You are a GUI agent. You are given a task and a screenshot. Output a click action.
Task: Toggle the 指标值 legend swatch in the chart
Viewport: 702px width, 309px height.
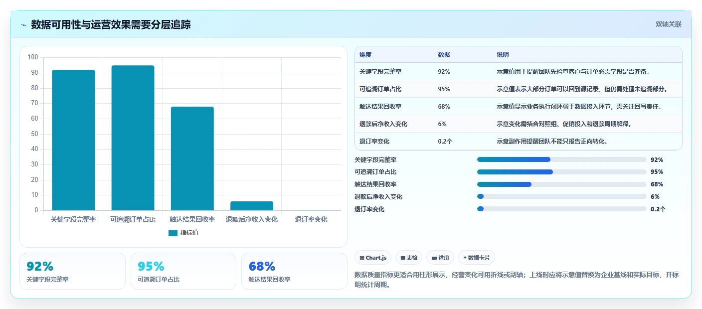coord(173,233)
